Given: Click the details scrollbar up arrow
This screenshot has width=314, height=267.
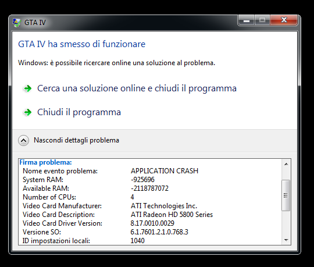Looking at the screenshot, I should 286,164.
